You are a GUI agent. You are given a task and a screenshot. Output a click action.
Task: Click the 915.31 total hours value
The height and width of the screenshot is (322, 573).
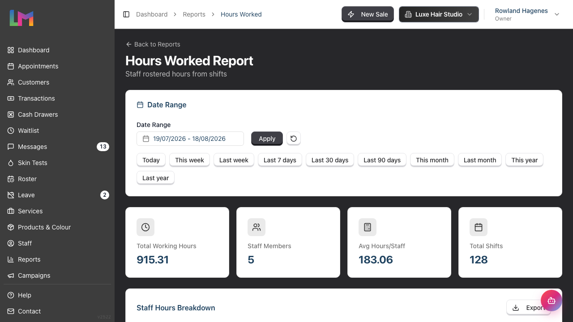click(153, 260)
